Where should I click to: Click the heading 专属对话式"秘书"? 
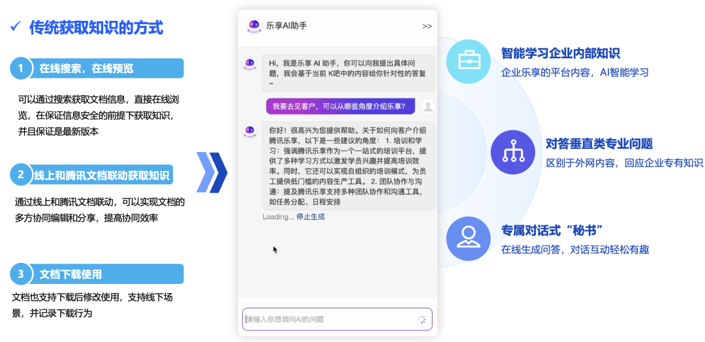(552, 230)
